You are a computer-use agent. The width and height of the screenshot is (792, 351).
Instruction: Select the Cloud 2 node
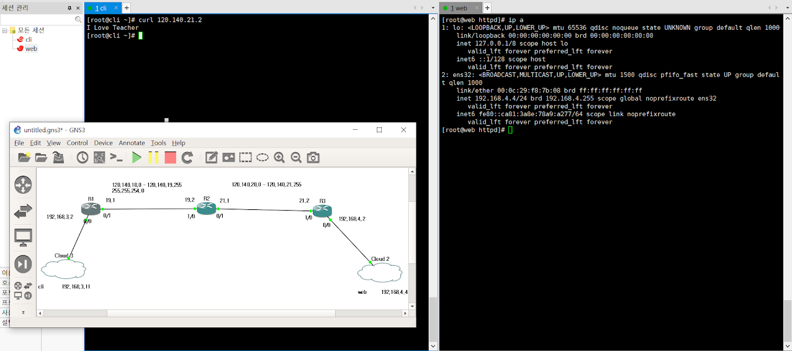point(380,272)
